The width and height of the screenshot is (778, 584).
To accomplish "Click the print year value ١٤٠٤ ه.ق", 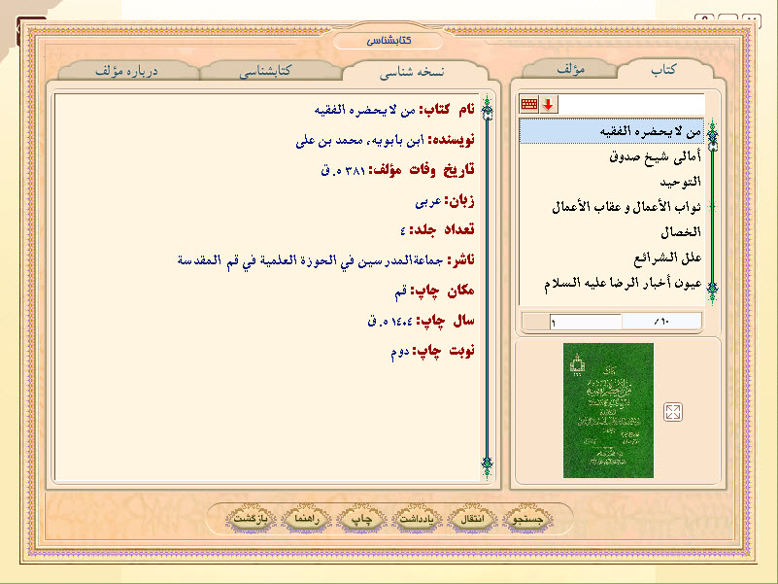I will pyautogui.click(x=389, y=322).
